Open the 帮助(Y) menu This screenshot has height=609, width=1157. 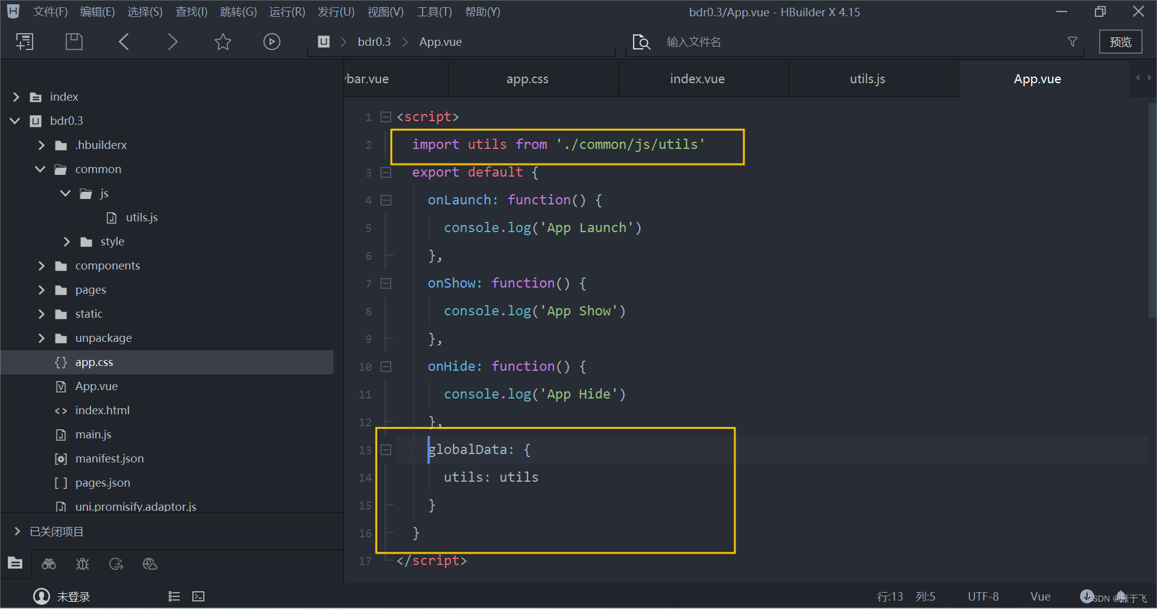click(x=482, y=12)
